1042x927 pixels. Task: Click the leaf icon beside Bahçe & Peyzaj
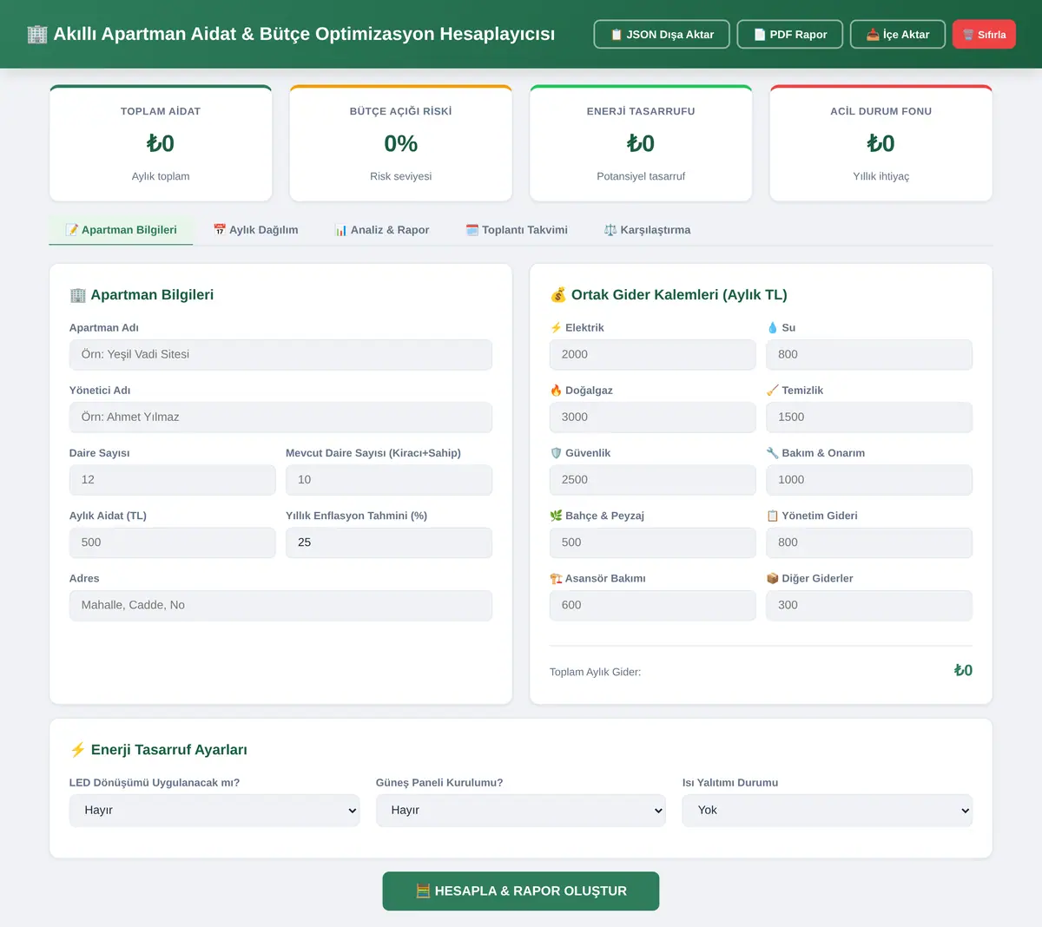pyautogui.click(x=556, y=515)
